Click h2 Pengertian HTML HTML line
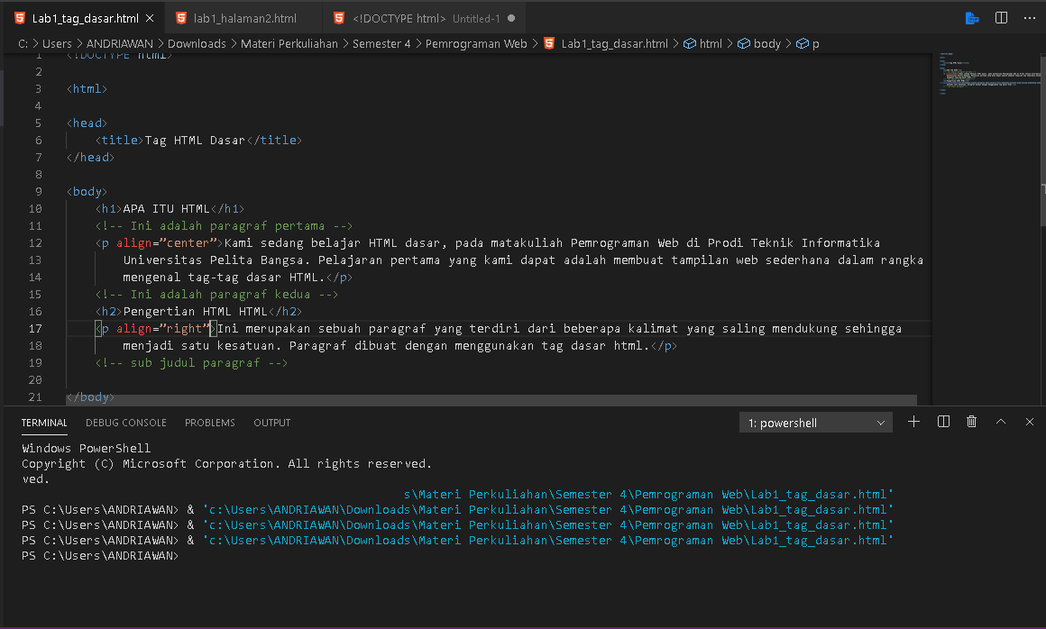This screenshot has width=1046, height=629. 198,311
